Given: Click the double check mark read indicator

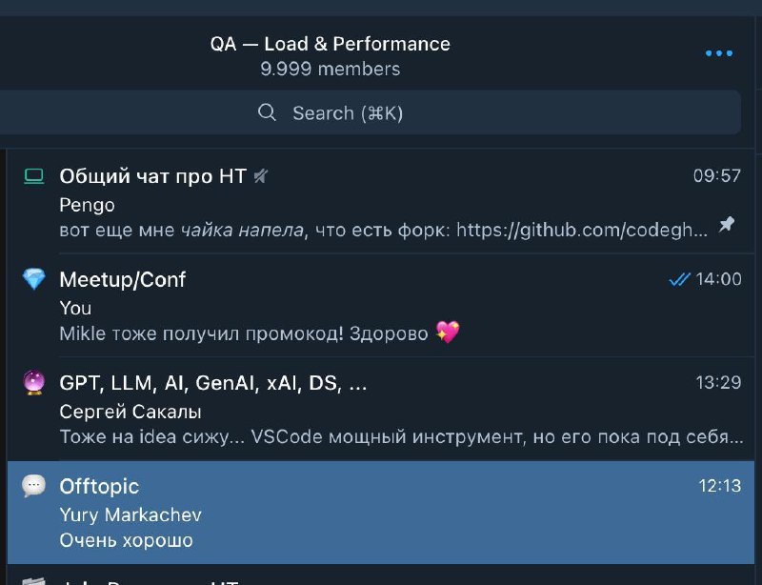Looking at the screenshot, I should click(x=679, y=279).
